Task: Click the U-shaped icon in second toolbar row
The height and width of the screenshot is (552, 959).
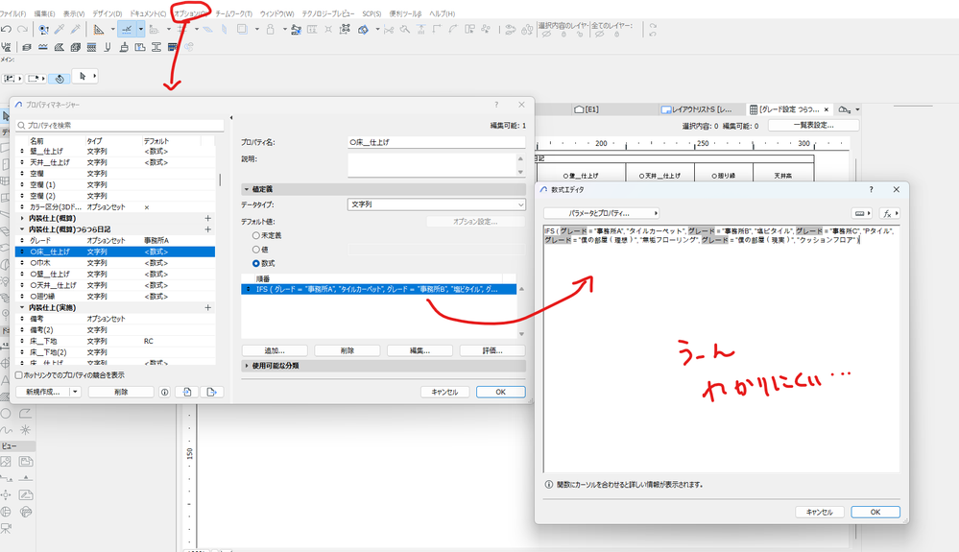Action: tap(108, 47)
